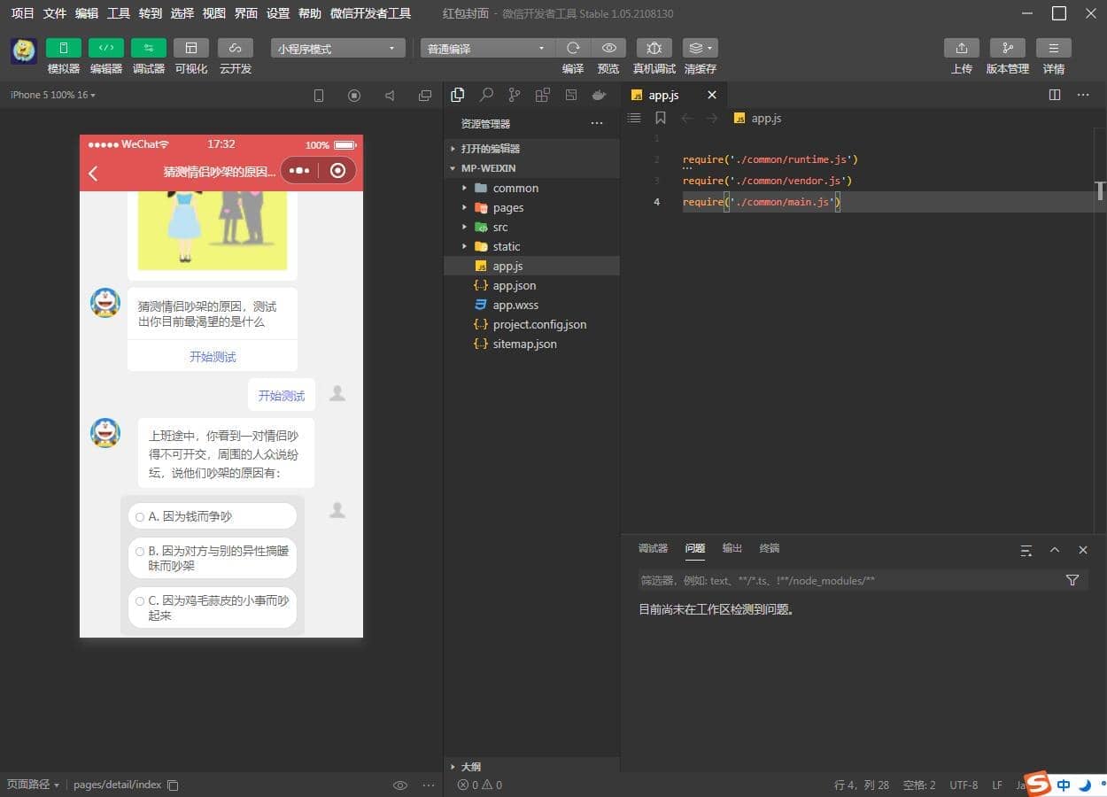
Task: Open the 工具 menu
Action: coord(118,13)
